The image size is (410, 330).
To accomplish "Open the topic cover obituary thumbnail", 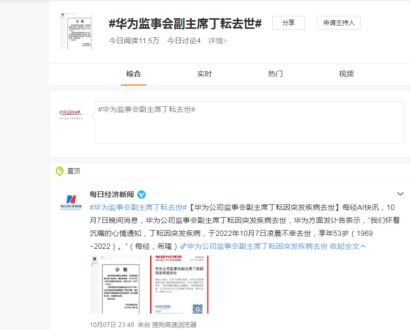I will (x=77, y=31).
